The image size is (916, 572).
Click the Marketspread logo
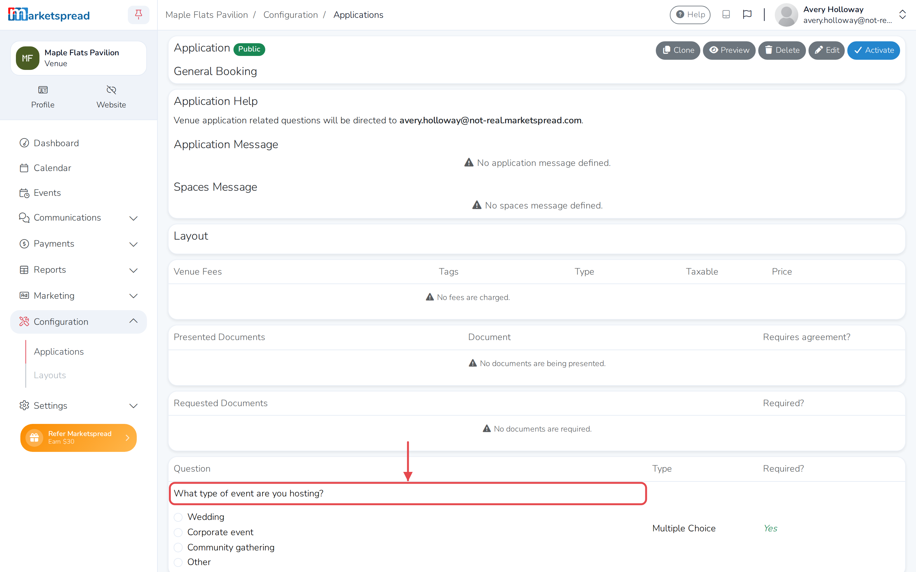[49, 15]
